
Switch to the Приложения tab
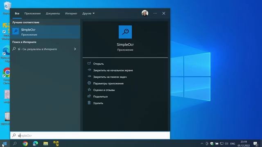click(x=32, y=13)
